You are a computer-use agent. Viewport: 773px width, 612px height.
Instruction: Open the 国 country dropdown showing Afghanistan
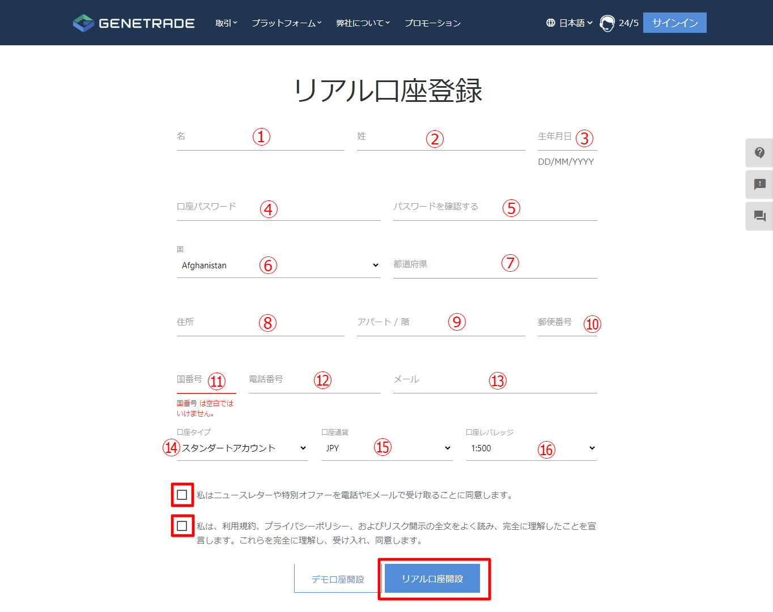(278, 266)
